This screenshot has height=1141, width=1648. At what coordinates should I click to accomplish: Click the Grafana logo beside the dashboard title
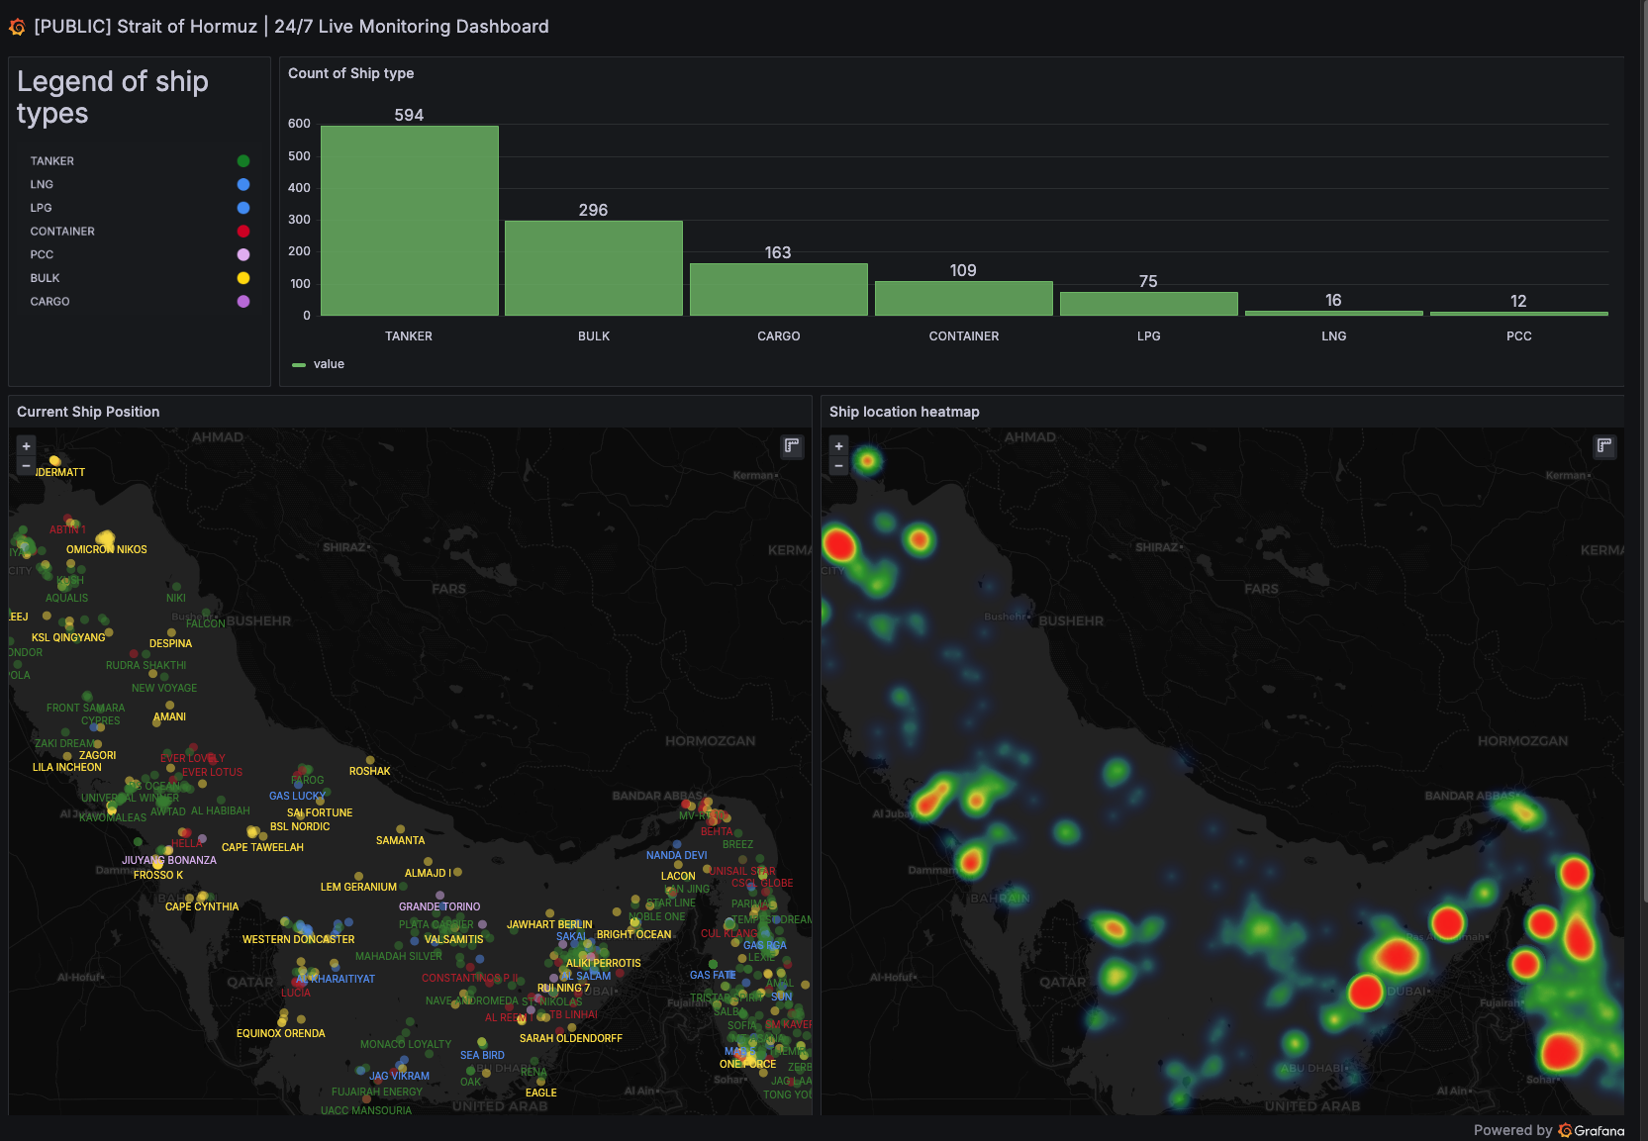(x=17, y=27)
